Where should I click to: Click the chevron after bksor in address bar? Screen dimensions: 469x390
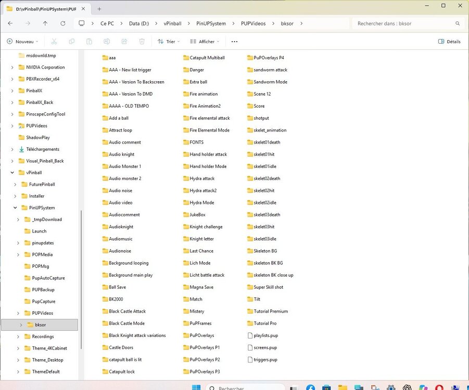click(x=301, y=23)
